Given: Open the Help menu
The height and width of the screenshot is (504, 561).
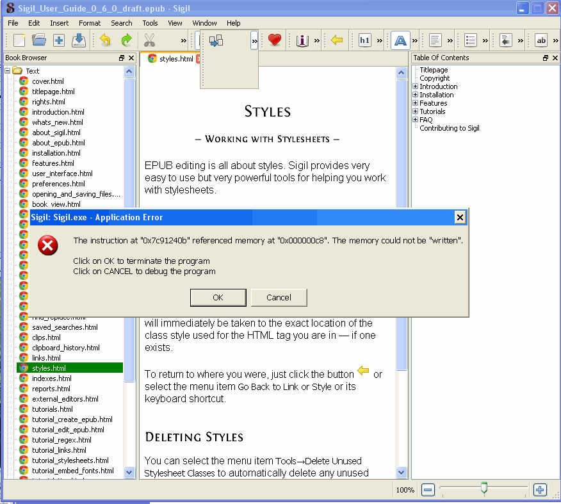Looking at the screenshot, I should pyautogui.click(x=234, y=23).
